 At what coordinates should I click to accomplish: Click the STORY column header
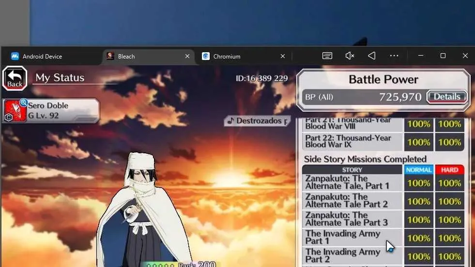click(x=352, y=170)
